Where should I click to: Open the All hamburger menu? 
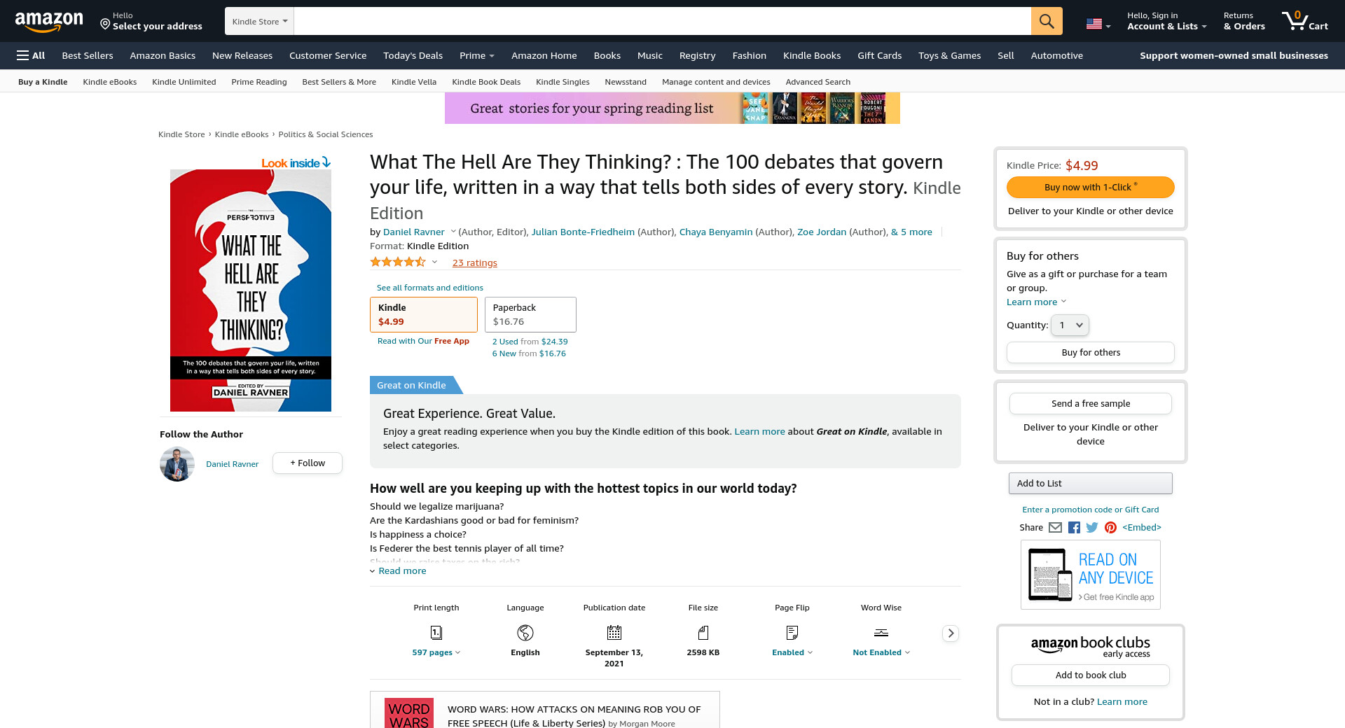pyautogui.click(x=31, y=55)
